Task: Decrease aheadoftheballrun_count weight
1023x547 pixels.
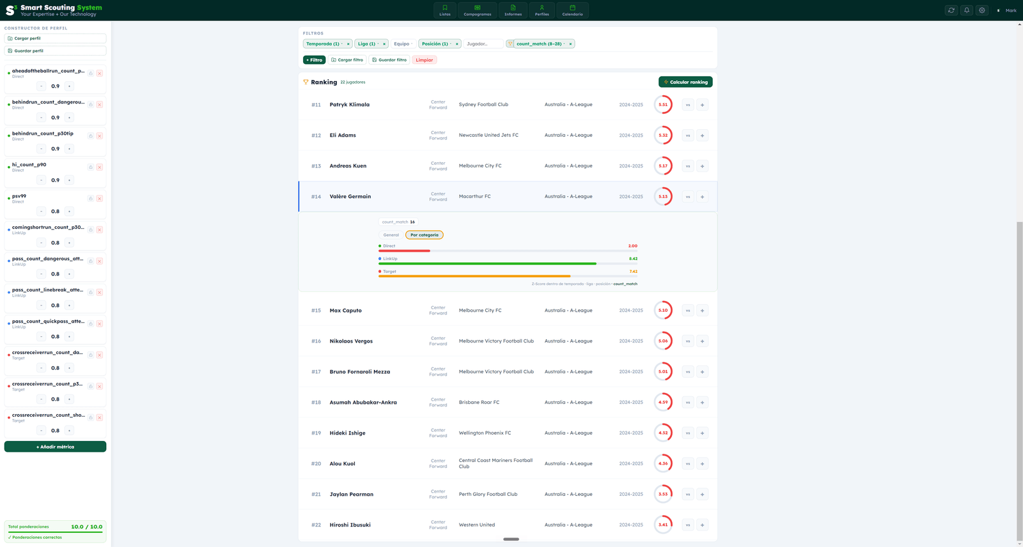Action: pos(42,86)
